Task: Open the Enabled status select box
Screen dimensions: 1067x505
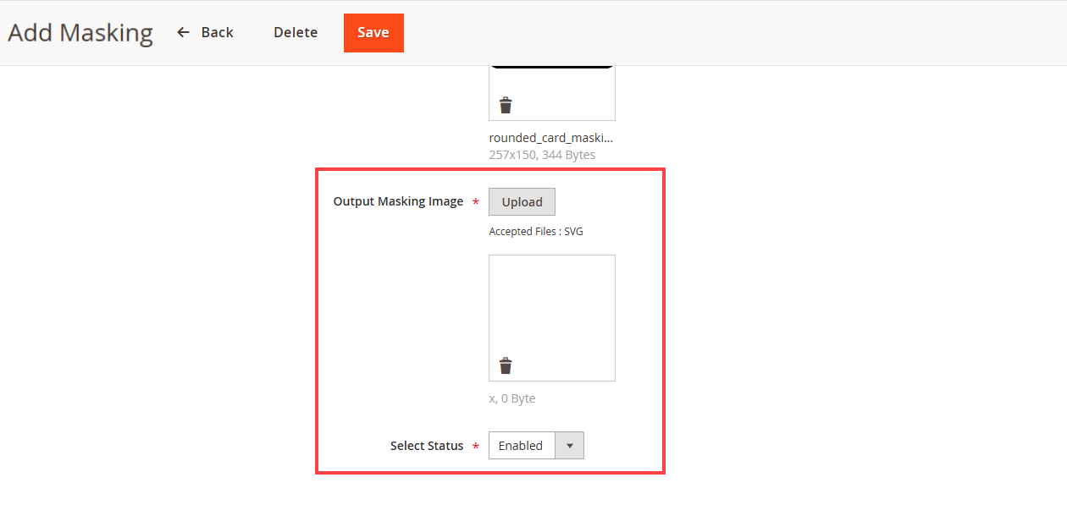Action: [522, 446]
